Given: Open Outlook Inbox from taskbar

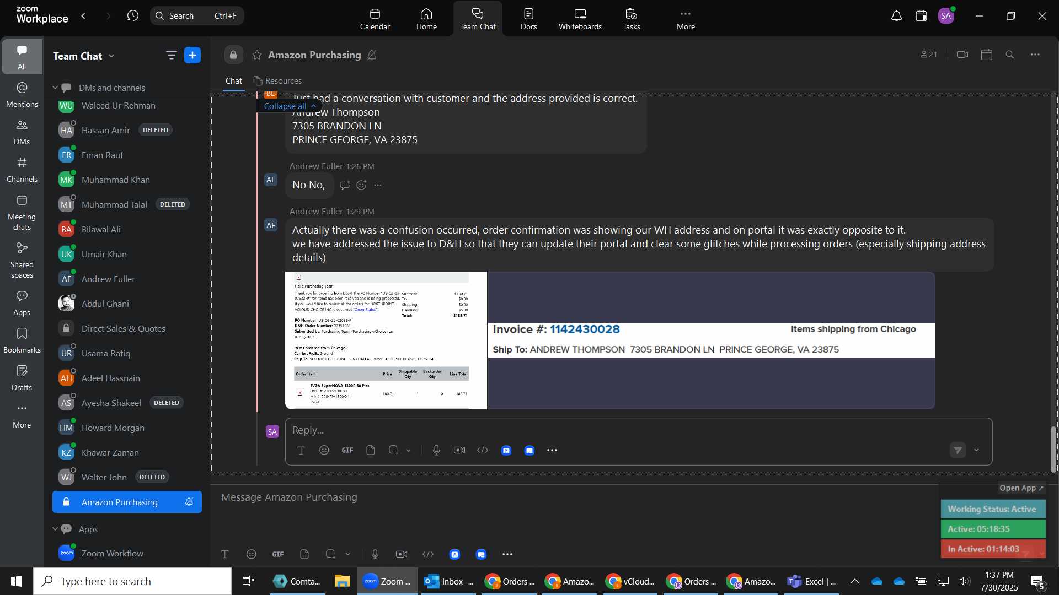Looking at the screenshot, I should coord(450,581).
